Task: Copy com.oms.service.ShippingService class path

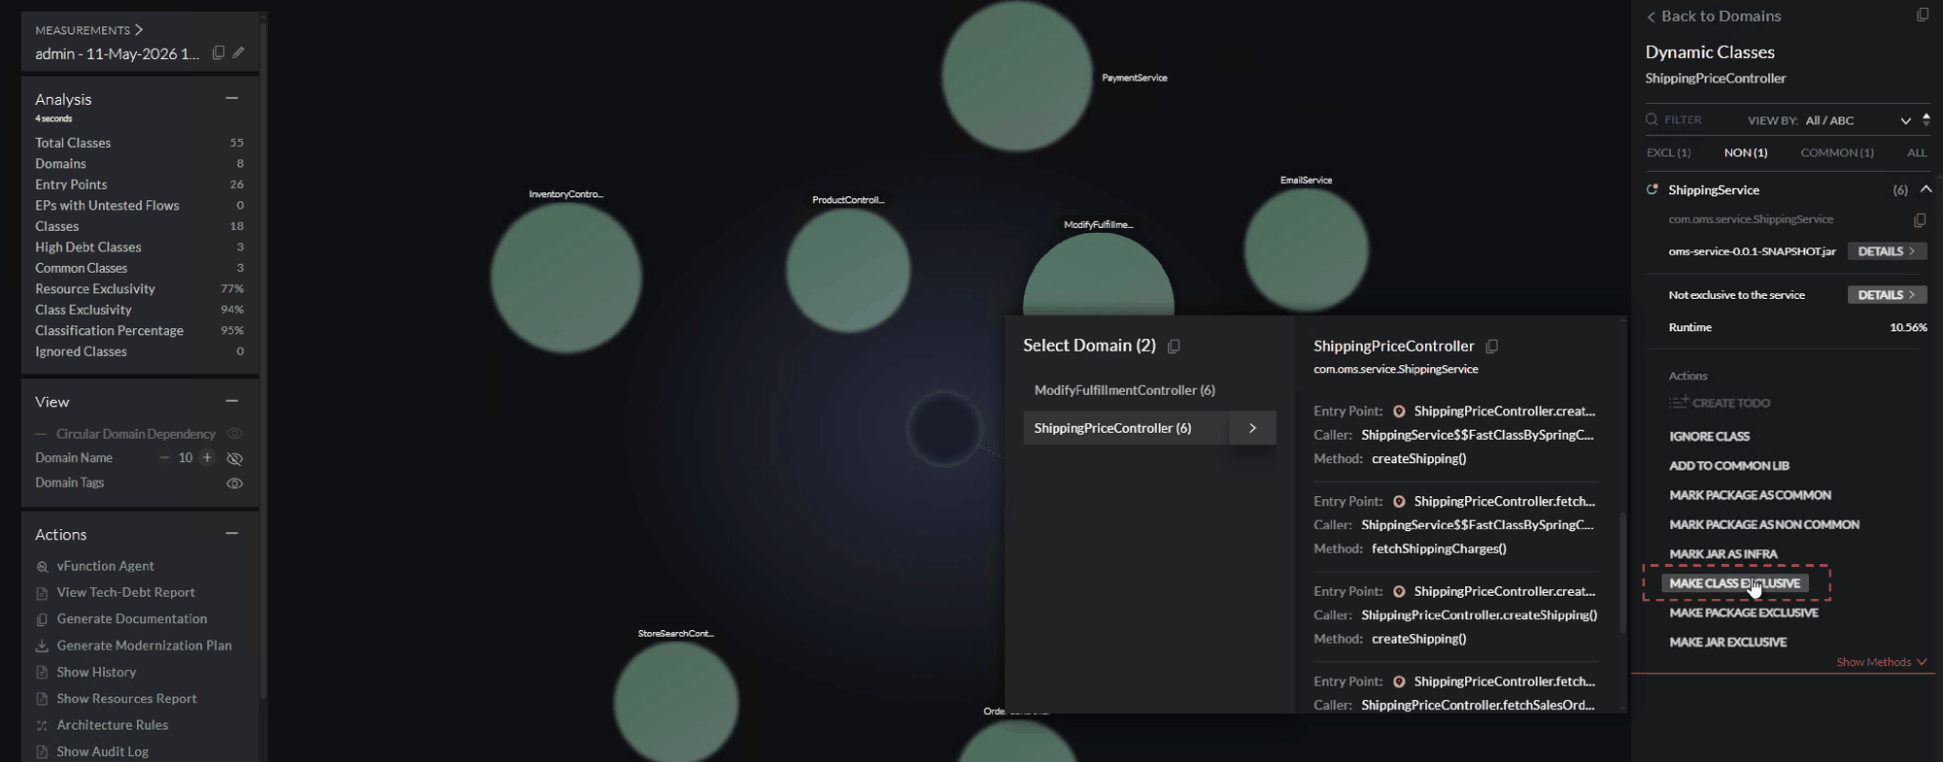Action: (x=1920, y=220)
